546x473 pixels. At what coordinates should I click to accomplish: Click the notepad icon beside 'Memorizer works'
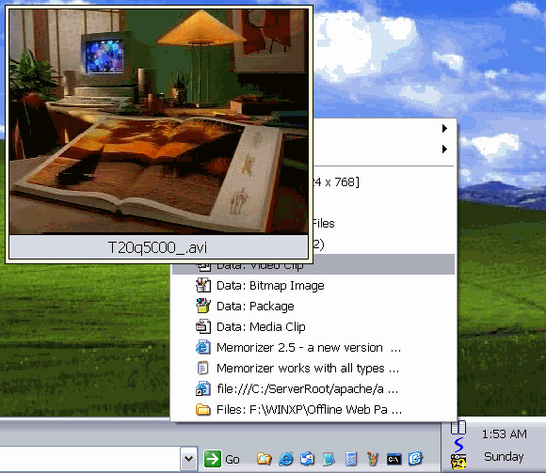[203, 368]
